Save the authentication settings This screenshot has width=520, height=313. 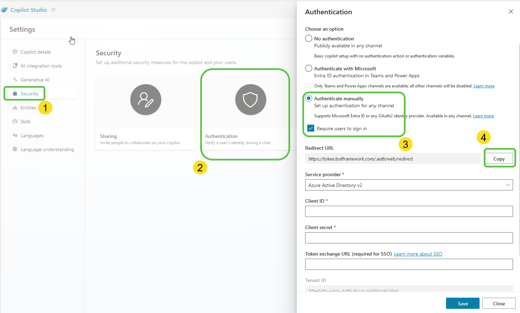(x=462, y=303)
